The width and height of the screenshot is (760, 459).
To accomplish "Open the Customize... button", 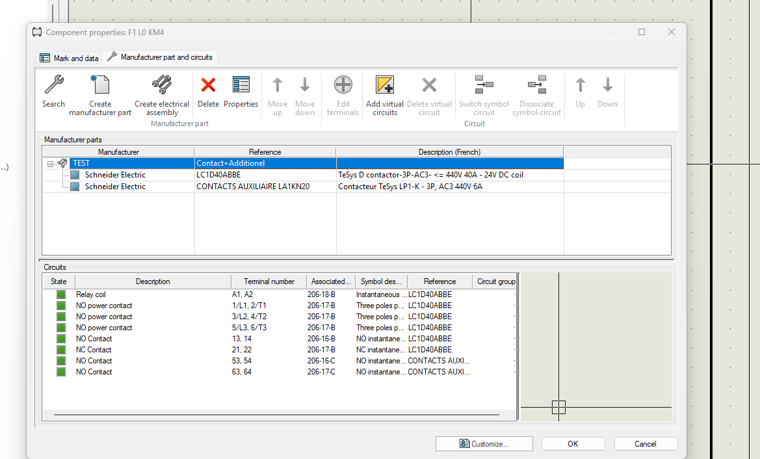I will (484, 443).
